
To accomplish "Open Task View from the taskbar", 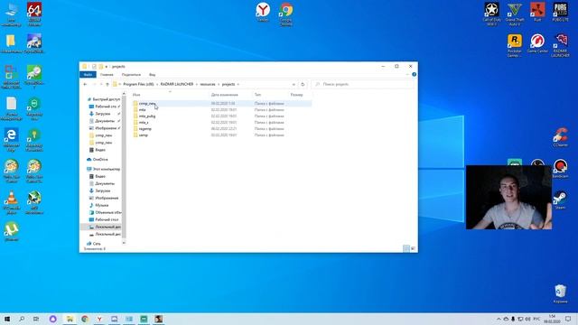I will [x=36, y=319].
